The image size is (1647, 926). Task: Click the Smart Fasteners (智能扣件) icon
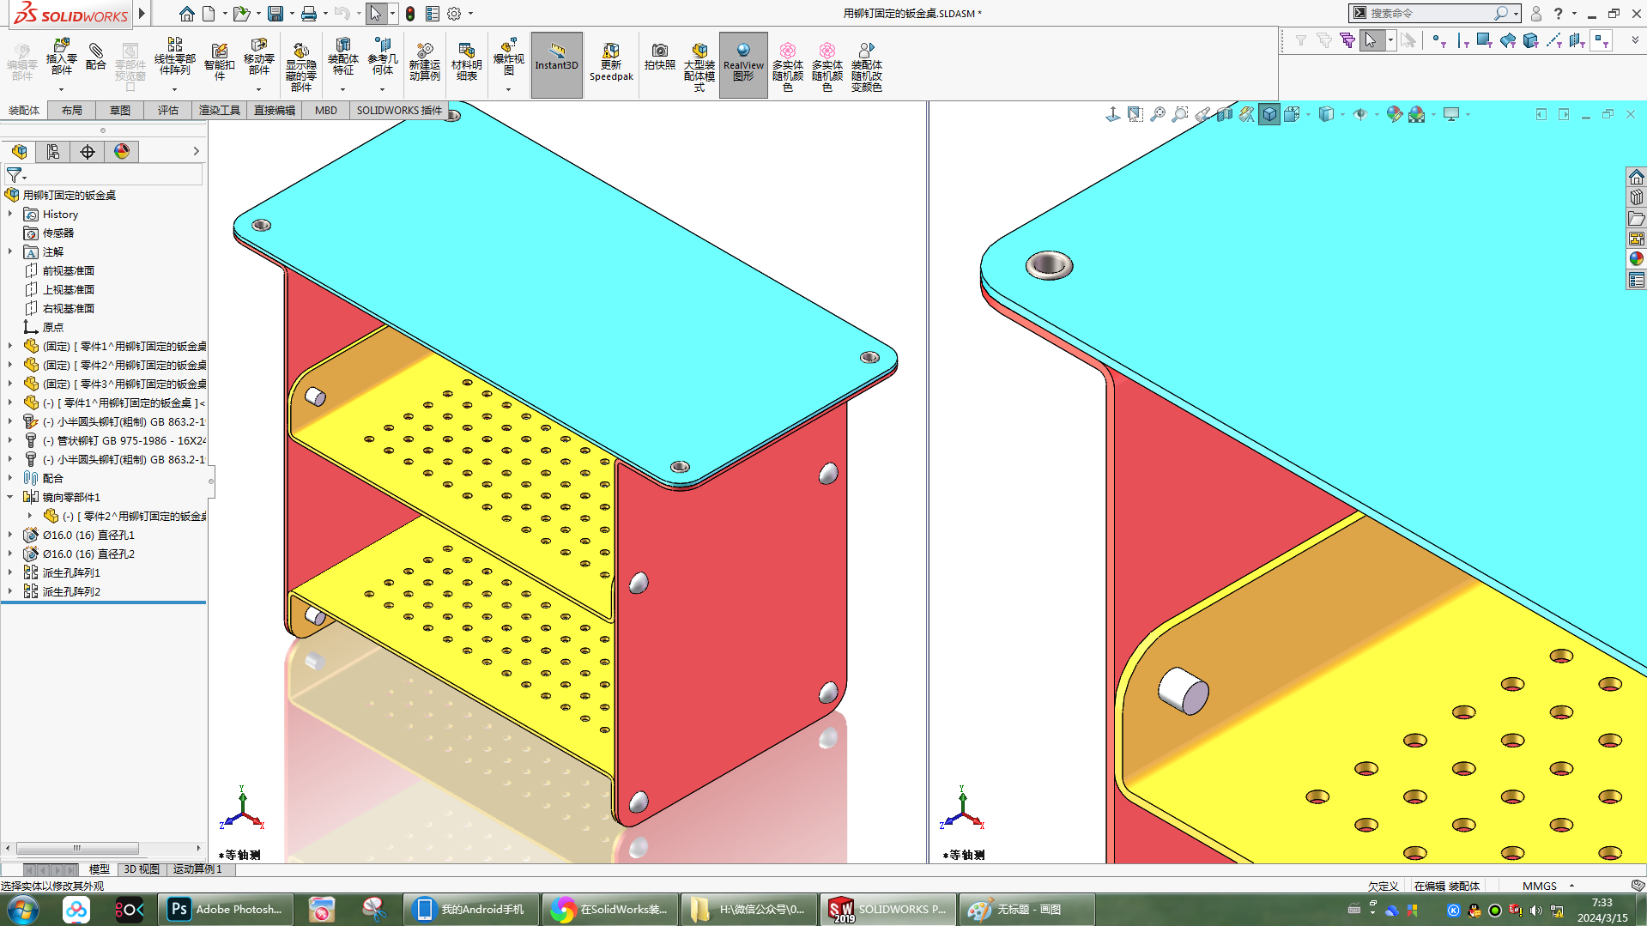(219, 62)
